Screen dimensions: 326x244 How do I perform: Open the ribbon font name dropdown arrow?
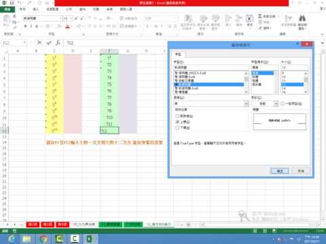(61, 18)
